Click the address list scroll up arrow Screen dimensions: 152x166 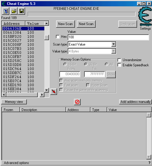coord(47,23)
